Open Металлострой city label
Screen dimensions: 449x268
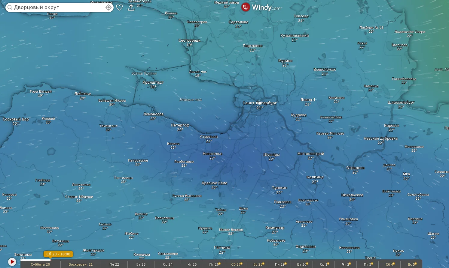[x=311, y=154]
